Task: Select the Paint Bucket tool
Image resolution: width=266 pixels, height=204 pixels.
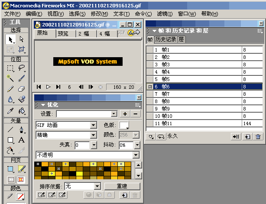Action: tap(22, 111)
